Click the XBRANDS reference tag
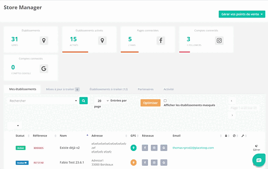 coord(39,148)
